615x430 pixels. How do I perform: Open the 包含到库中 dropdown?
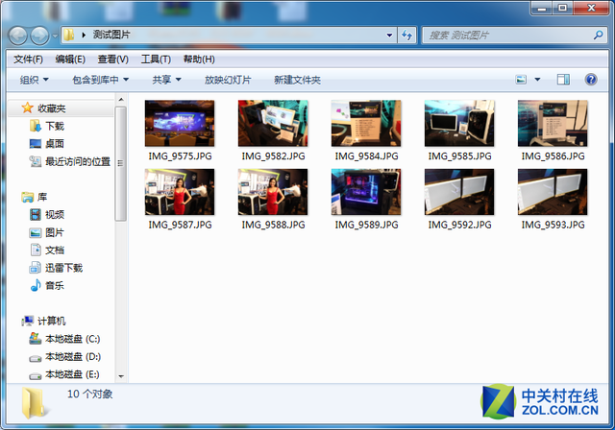pyautogui.click(x=100, y=80)
